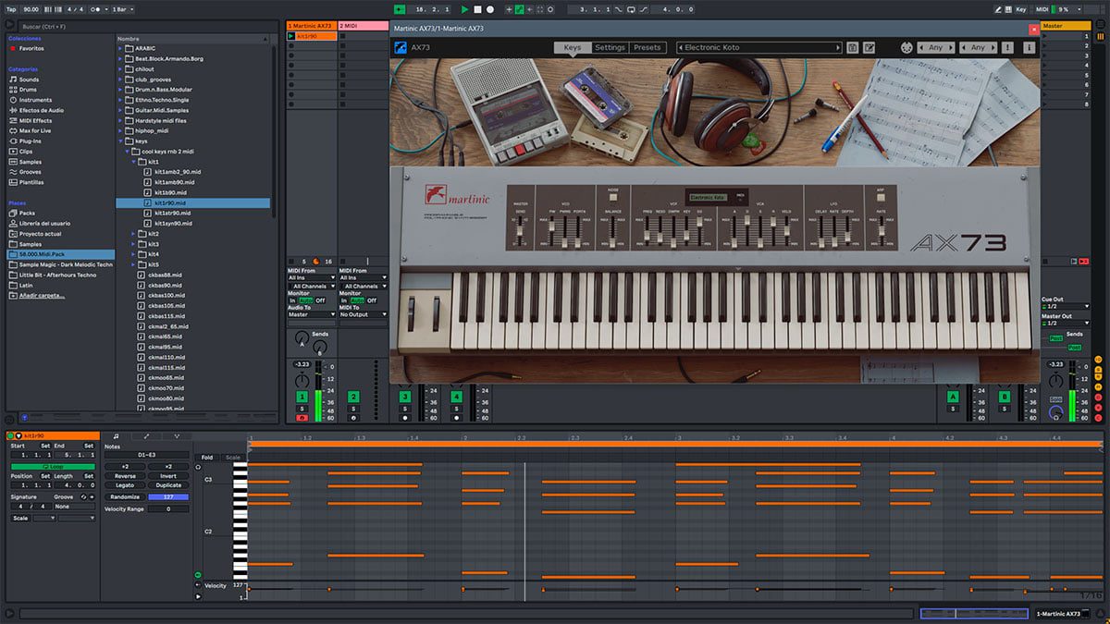Open Librería del usuario place
Screen dimensions: 1110x624
44,224
